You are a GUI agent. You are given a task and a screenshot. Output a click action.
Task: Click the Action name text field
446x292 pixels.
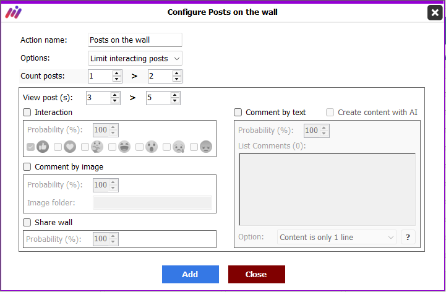(x=135, y=40)
